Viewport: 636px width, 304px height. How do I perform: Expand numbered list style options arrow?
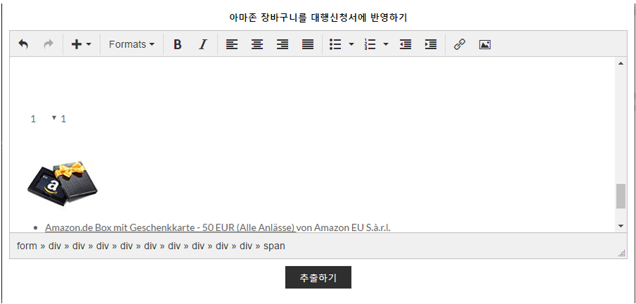coord(386,44)
